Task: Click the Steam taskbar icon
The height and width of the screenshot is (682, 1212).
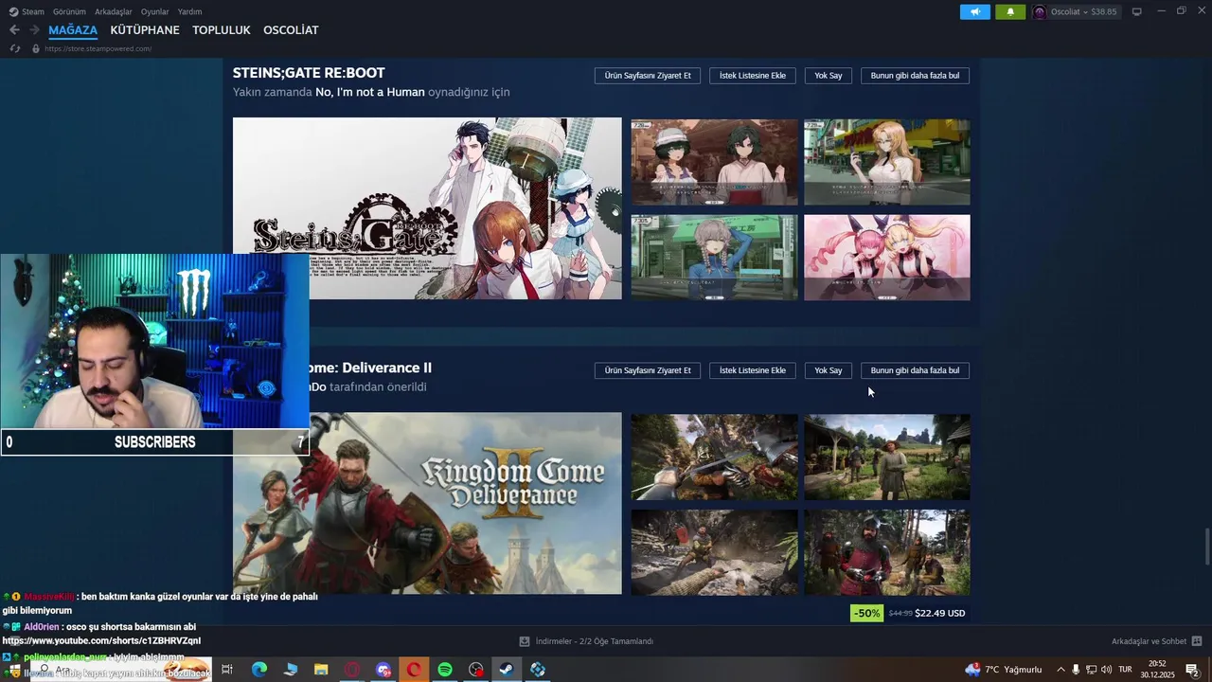Action: 507,670
